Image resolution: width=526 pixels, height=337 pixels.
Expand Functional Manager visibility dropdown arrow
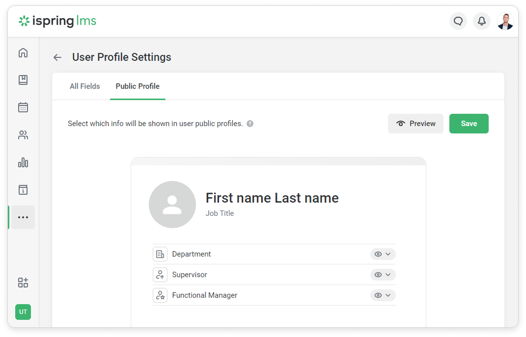[388, 295]
